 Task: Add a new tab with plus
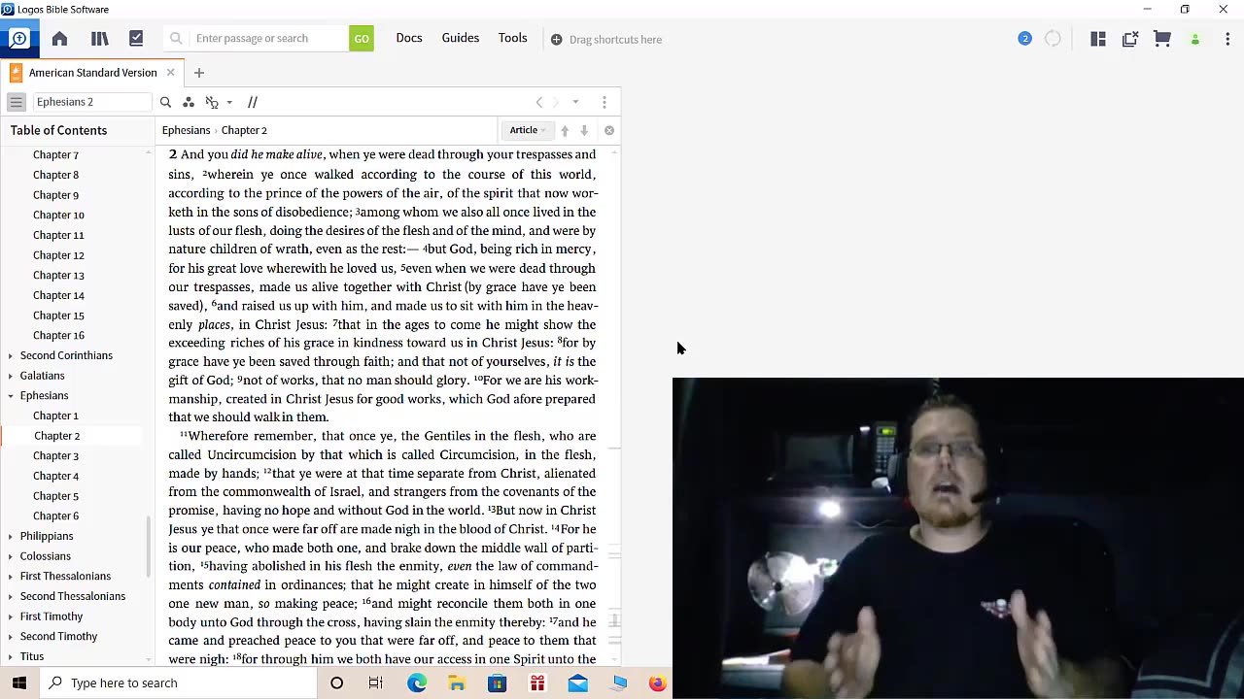[x=199, y=73]
